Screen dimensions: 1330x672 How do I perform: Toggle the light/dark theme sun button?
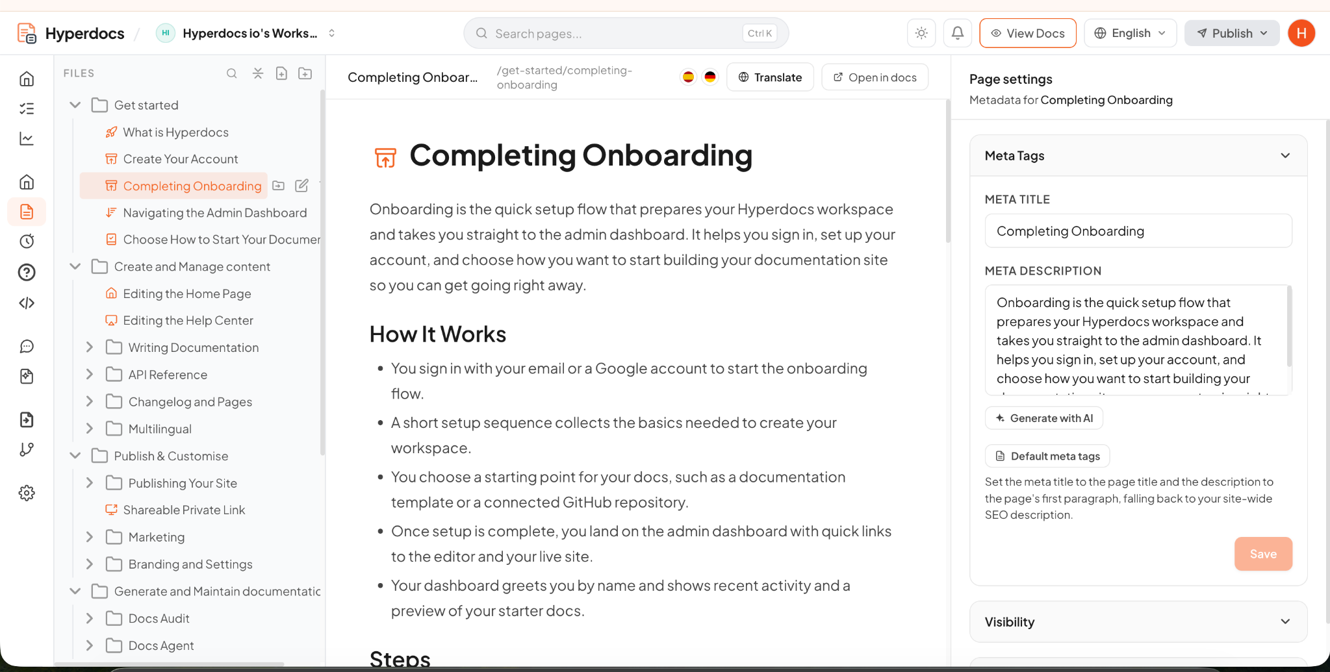click(x=921, y=33)
